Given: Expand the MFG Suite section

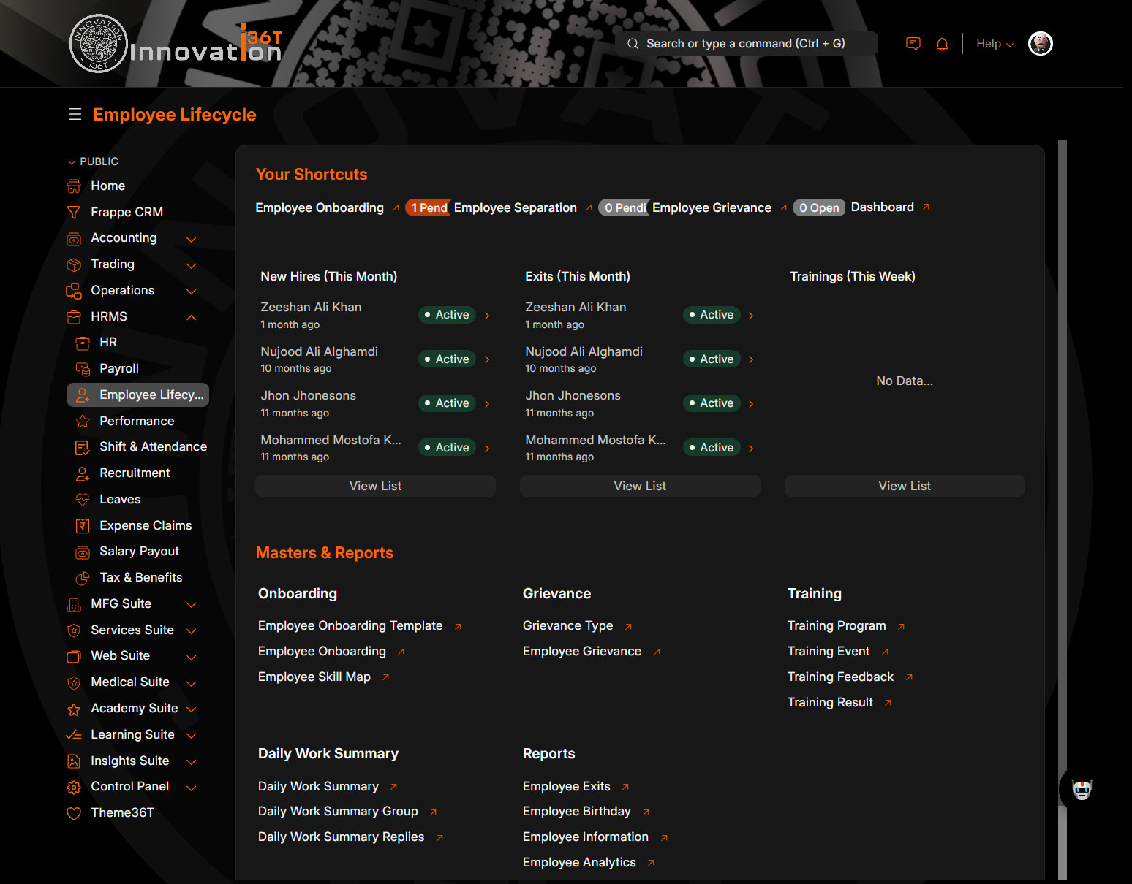Looking at the screenshot, I should tap(191, 605).
